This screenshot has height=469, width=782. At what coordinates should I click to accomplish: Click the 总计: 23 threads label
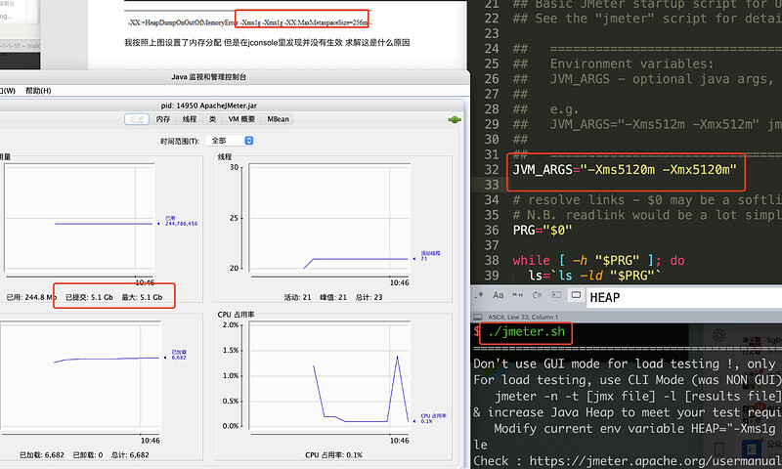369,297
